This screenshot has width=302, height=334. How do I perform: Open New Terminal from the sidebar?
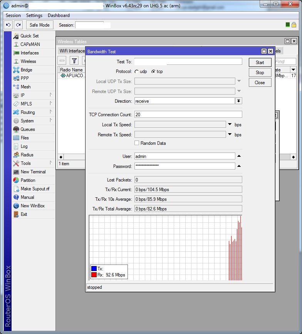(x=34, y=172)
